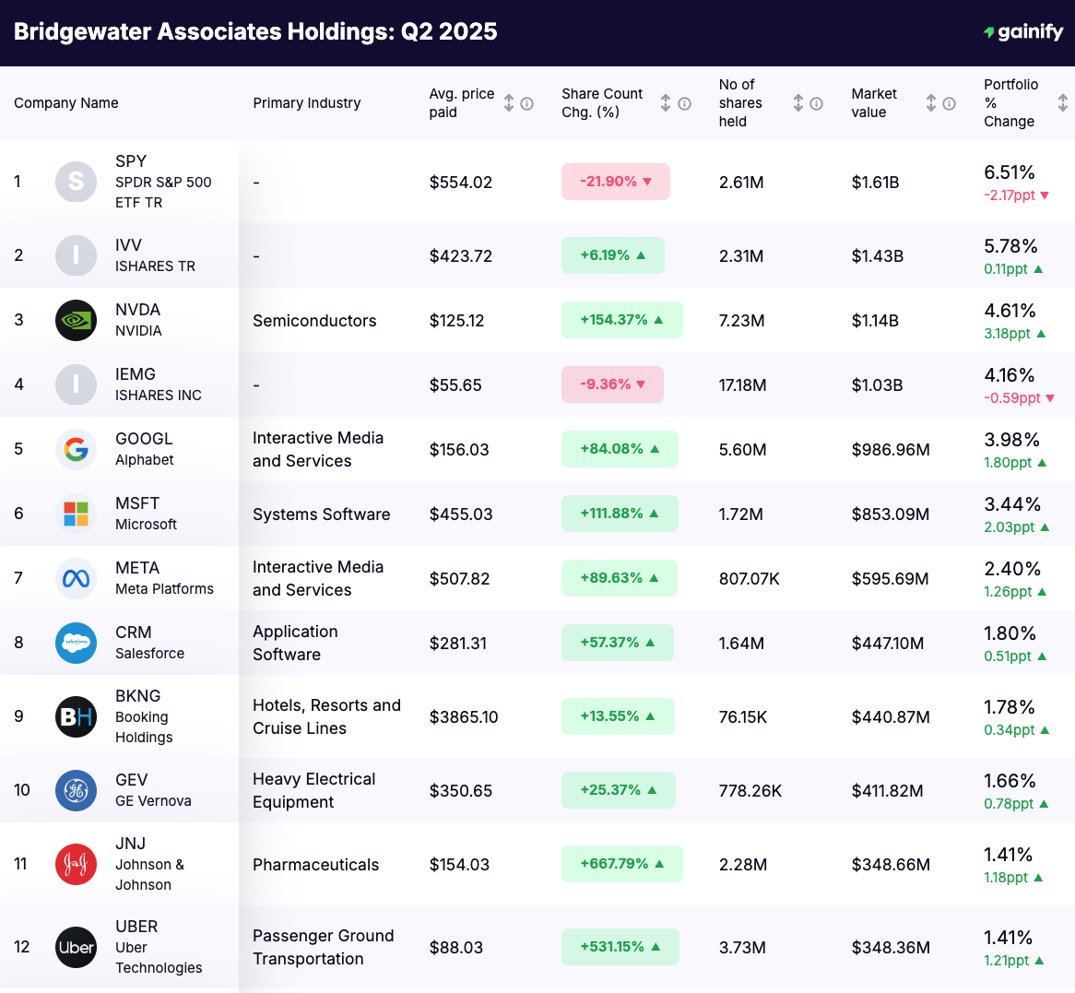The height and width of the screenshot is (993, 1075).
Task: Open info icon for Share Count Chg.
Action: pyautogui.click(x=684, y=103)
